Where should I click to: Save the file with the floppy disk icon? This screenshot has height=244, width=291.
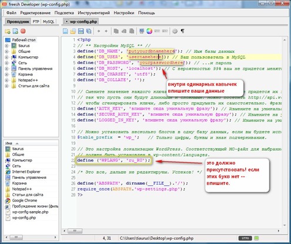[x=81, y=31]
